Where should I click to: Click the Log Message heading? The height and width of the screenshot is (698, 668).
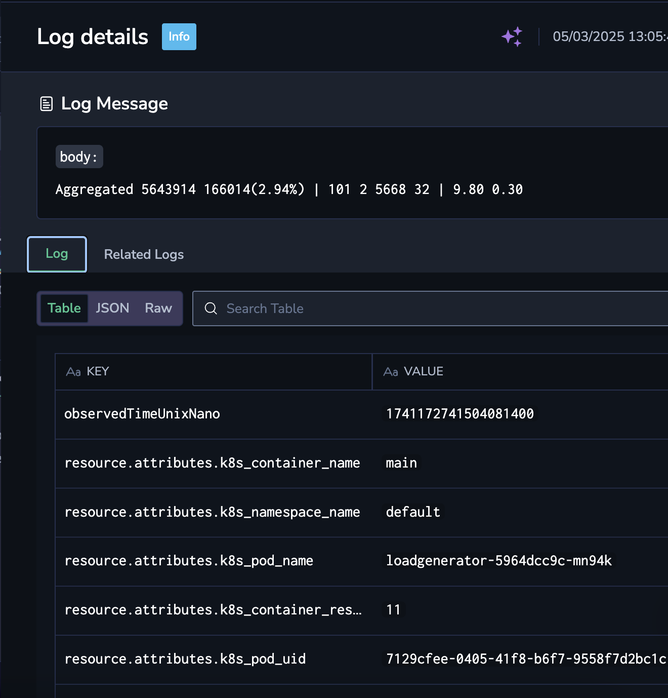click(x=114, y=104)
